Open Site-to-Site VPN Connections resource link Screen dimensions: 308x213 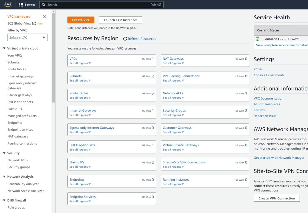tap(184, 162)
